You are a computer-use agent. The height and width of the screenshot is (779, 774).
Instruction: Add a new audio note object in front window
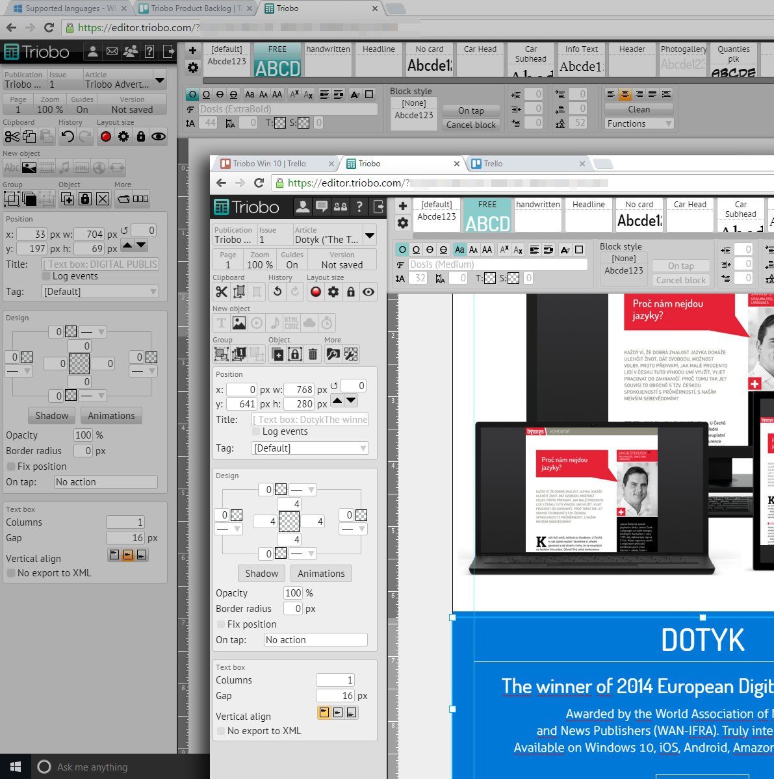[x=274, y=324]
